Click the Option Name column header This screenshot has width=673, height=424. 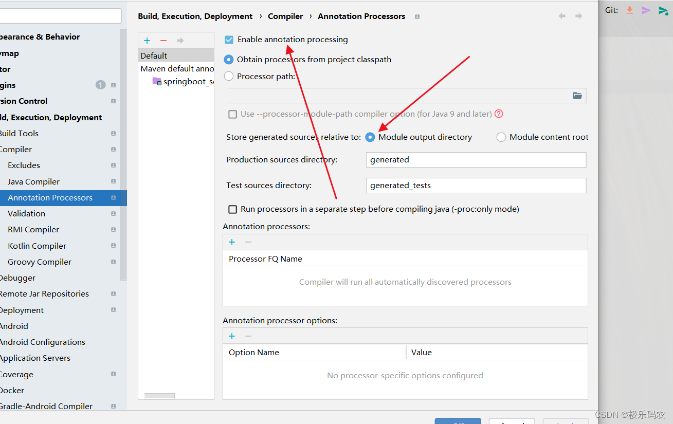(x=314, y=353)
